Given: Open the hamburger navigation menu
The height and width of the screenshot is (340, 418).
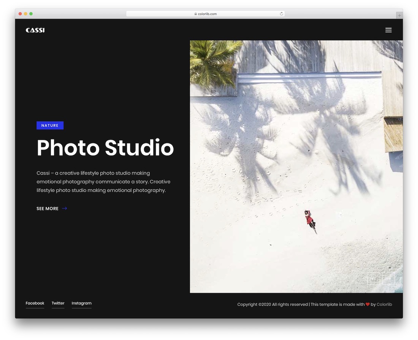Looking at the screenshot, I should (x=388, y=30).
